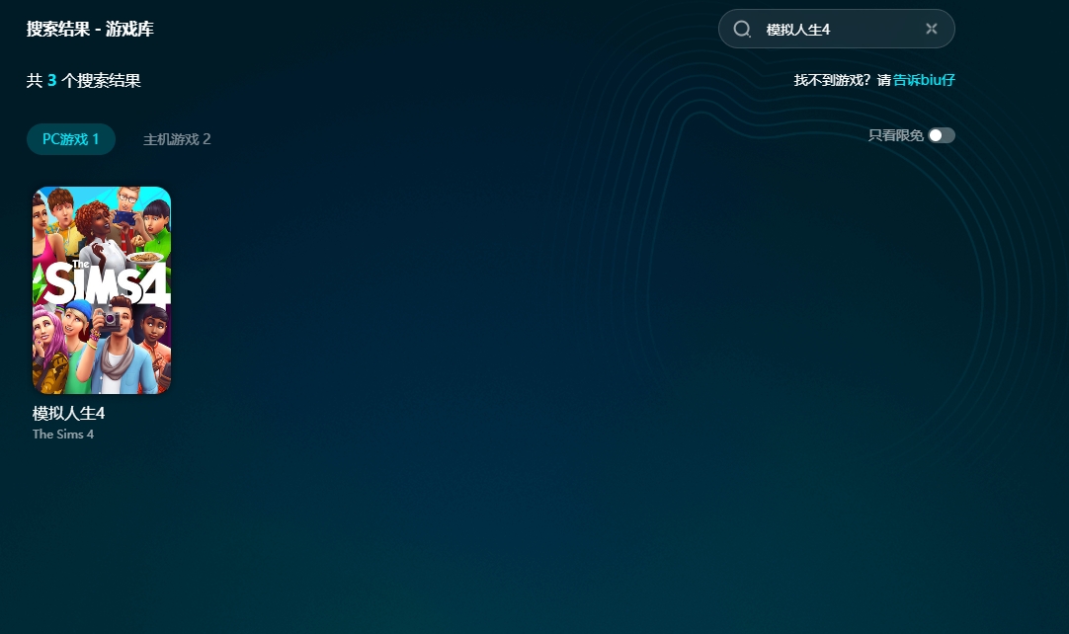Switch to the 主机游戏 2 tab
The height and width of the screenshot is (634, 1069).
click(177, 139)
